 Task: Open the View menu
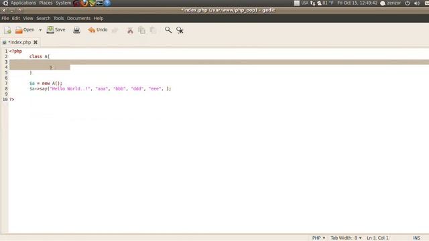coord(28,18)
